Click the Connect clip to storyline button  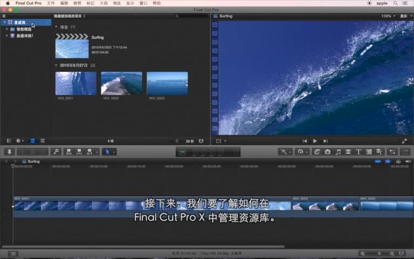[69, 152]
